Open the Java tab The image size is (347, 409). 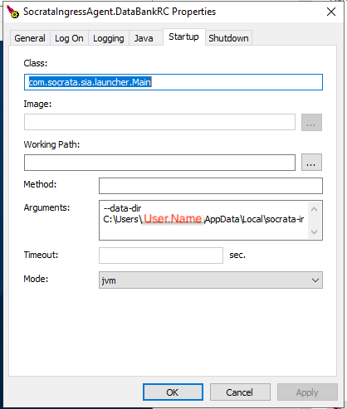tap(144, 38)
